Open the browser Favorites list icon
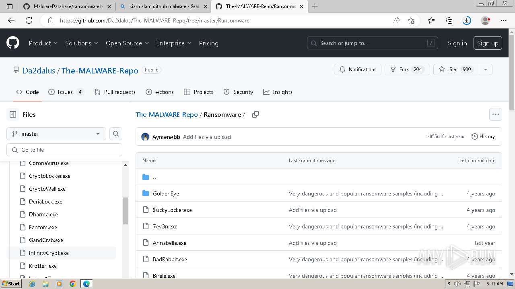Screen dimensions: 515x289 pyautogui.click(x=431, y=20)
